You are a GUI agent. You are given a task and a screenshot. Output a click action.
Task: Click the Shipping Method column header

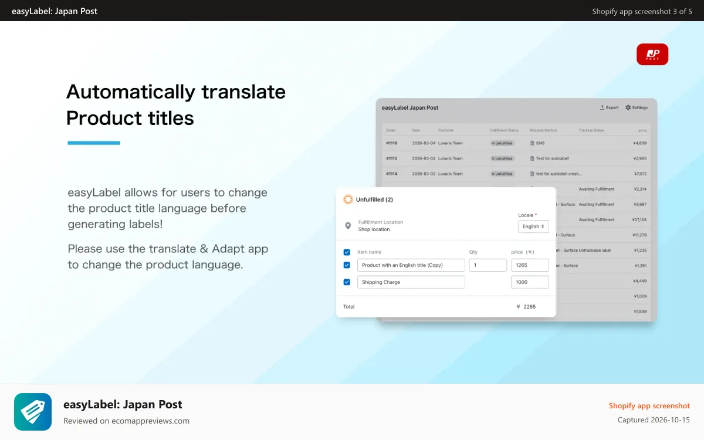(x=543, y=130)
